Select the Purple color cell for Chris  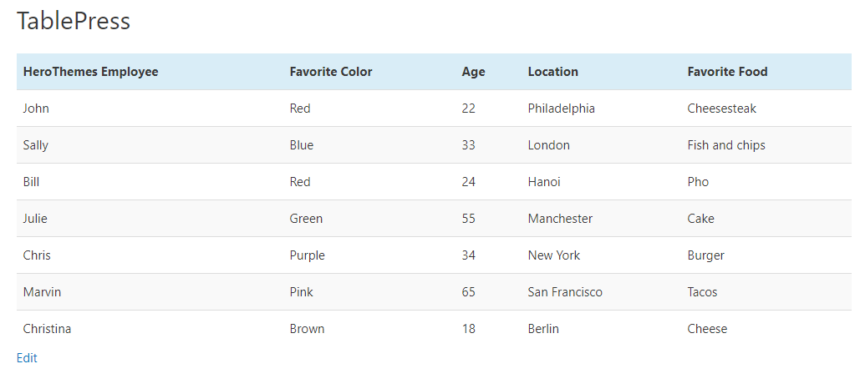307,255
